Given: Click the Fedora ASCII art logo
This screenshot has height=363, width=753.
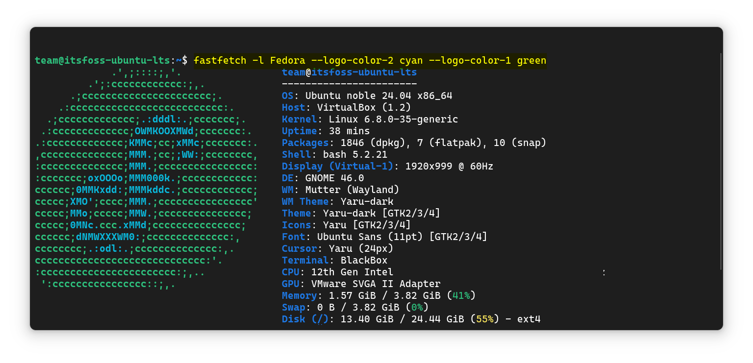Looking at the screenshot, I should 146,178.
